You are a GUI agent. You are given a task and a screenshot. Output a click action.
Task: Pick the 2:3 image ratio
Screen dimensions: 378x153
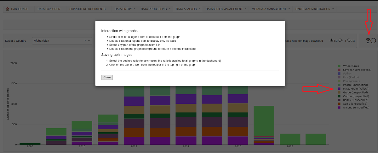(349, 40)
